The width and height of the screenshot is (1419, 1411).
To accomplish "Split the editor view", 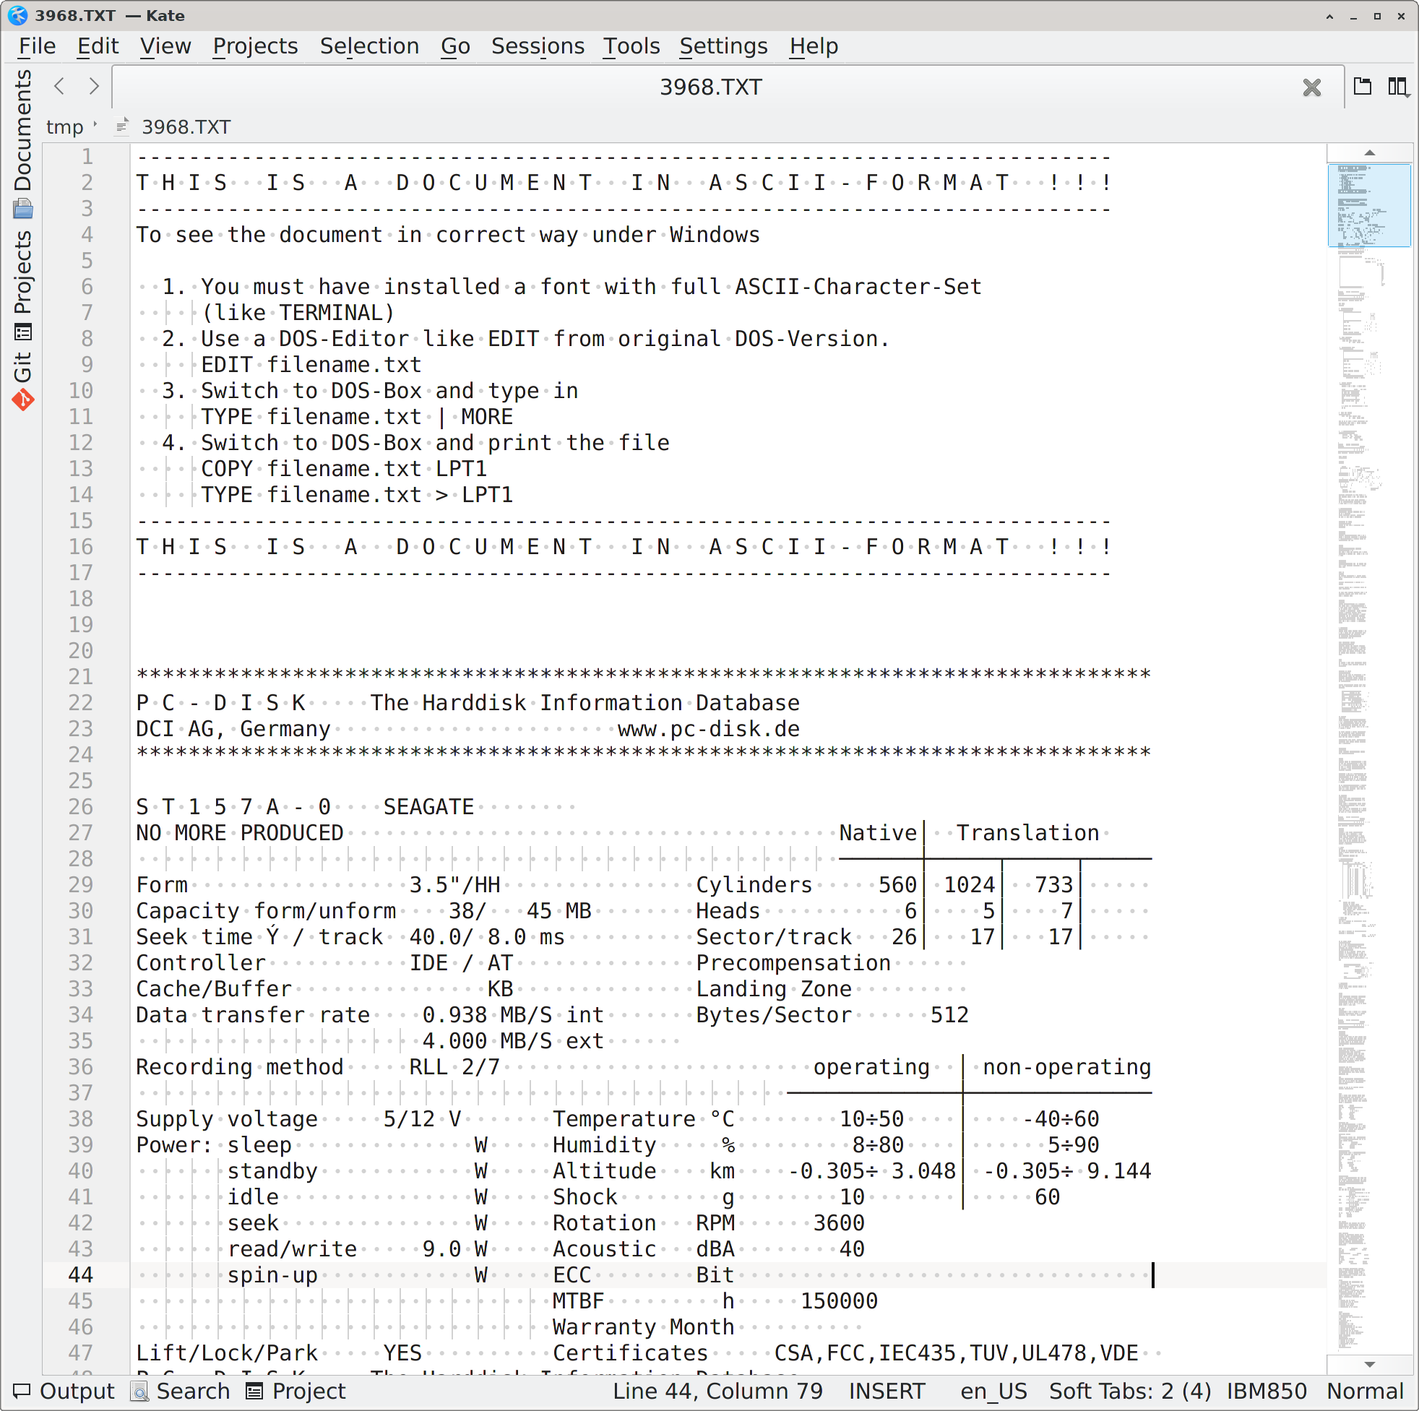I will 1398,87.
